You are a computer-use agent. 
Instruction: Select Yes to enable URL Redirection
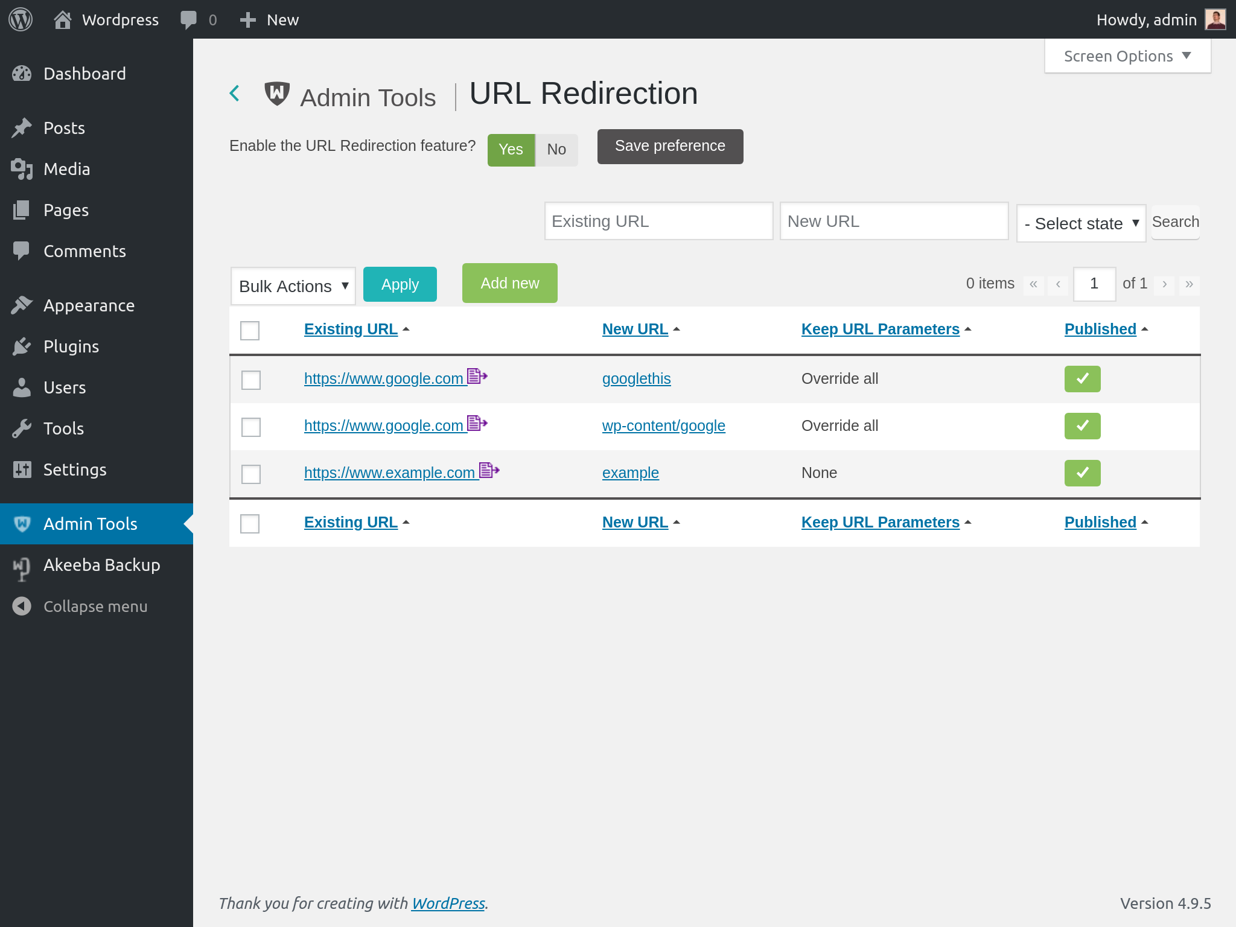[511, 150]
